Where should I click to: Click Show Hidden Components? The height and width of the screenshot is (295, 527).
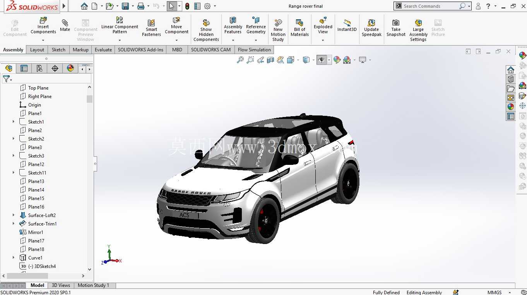point(206,30)
